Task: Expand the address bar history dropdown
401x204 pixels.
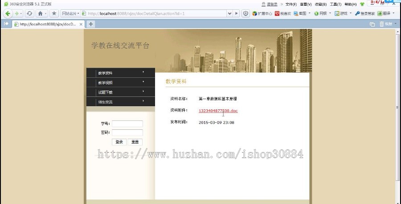Action: (x=229, y=13)
